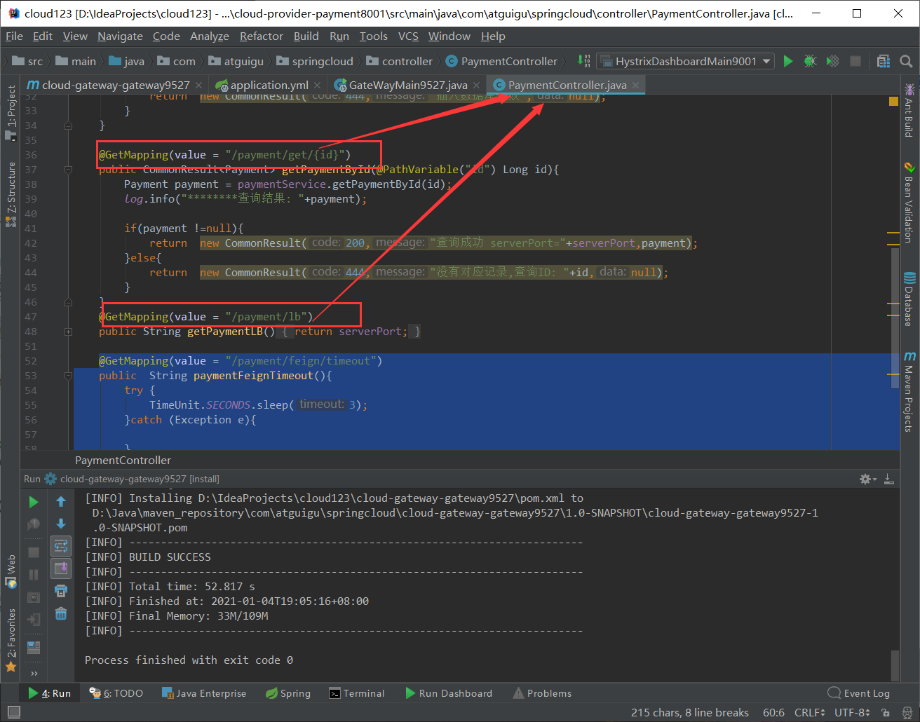Restore layout icon in Run panel
The width and height of the screenshot is (920, 722).
[34, 648]
